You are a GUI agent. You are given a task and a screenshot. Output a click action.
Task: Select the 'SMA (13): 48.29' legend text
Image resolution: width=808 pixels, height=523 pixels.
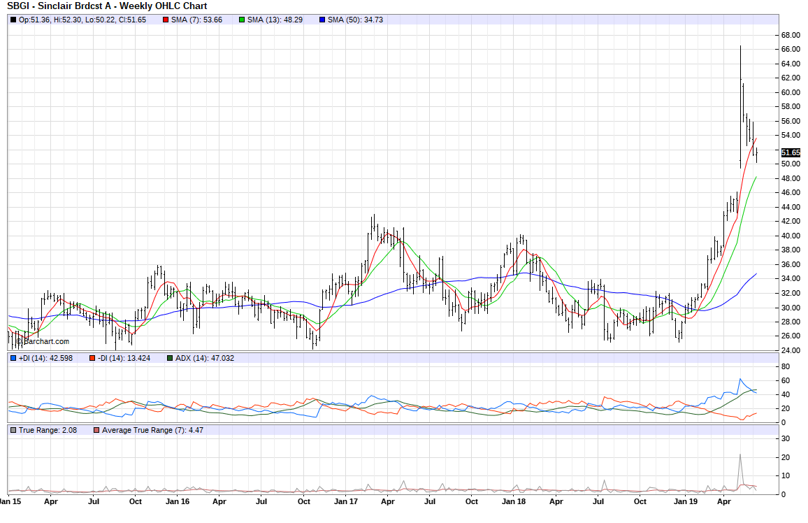(275, 20)
